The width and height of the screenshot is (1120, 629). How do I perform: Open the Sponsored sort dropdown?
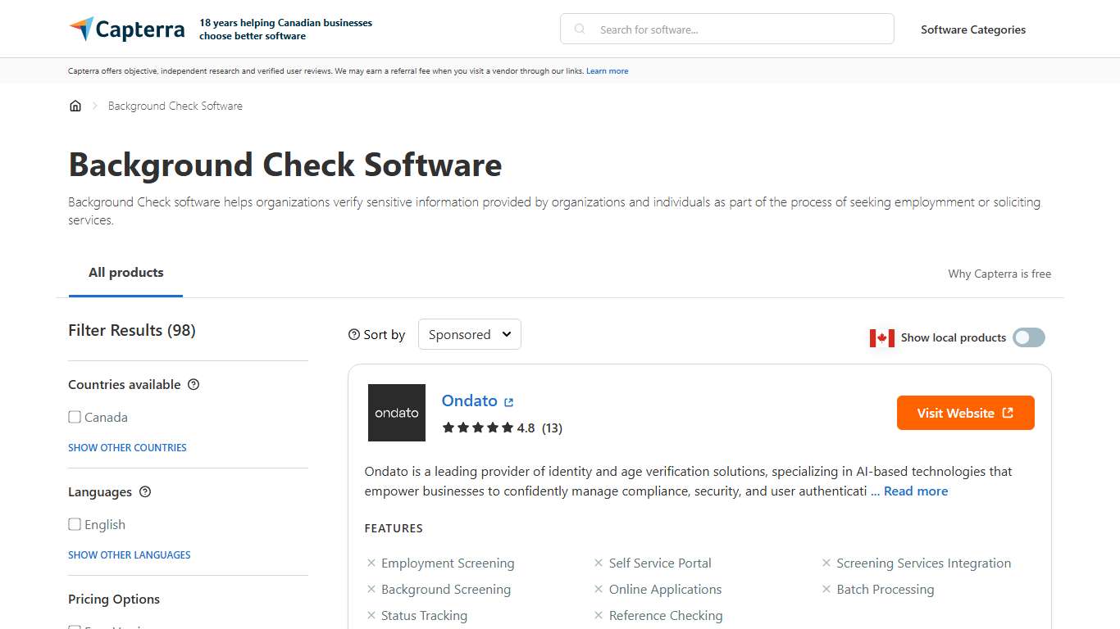coord(469,334)
